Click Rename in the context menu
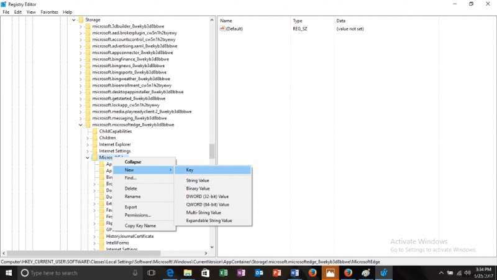Image resolution: width=497 pixels, height=280 pixels. coord(144,197)
